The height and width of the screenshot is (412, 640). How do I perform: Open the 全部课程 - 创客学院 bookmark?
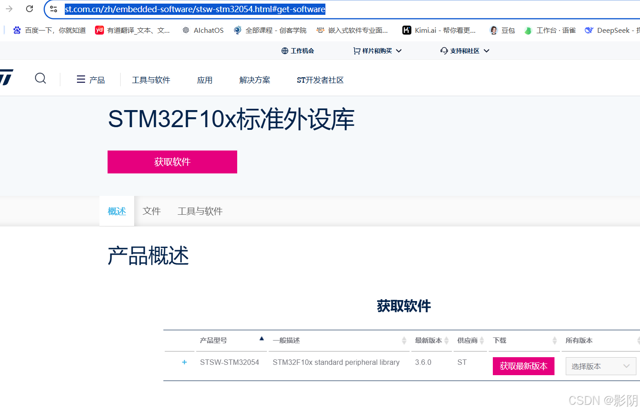pyautogui.click(x=270, y=30)
